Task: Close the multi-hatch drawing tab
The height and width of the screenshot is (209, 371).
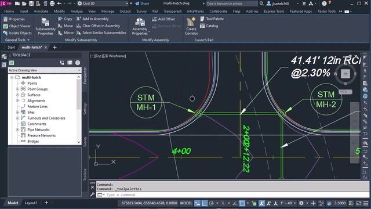Action: click(x=46, y=48)
